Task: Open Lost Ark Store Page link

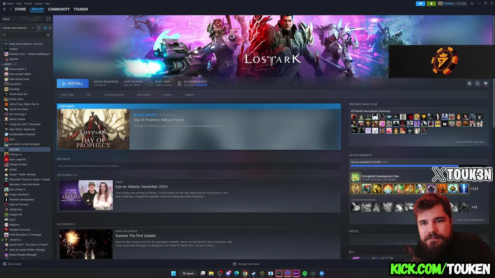Action: 67,95
